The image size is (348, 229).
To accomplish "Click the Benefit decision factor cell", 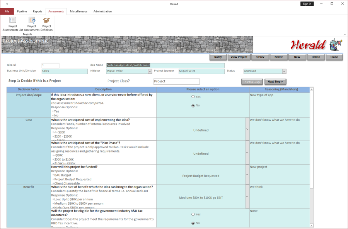I will click(x=29, y=206).
